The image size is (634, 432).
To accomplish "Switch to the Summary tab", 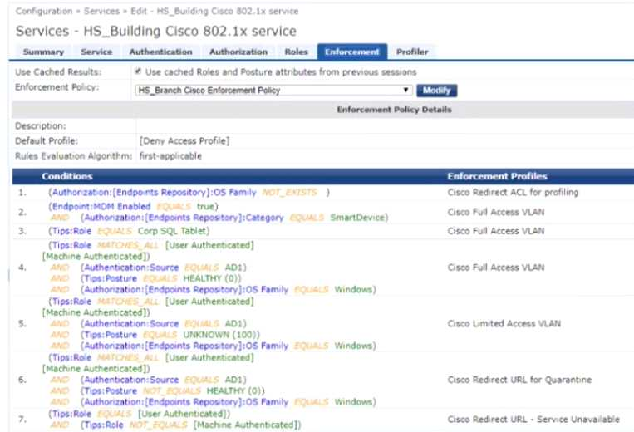I will (x=43, y=52).
